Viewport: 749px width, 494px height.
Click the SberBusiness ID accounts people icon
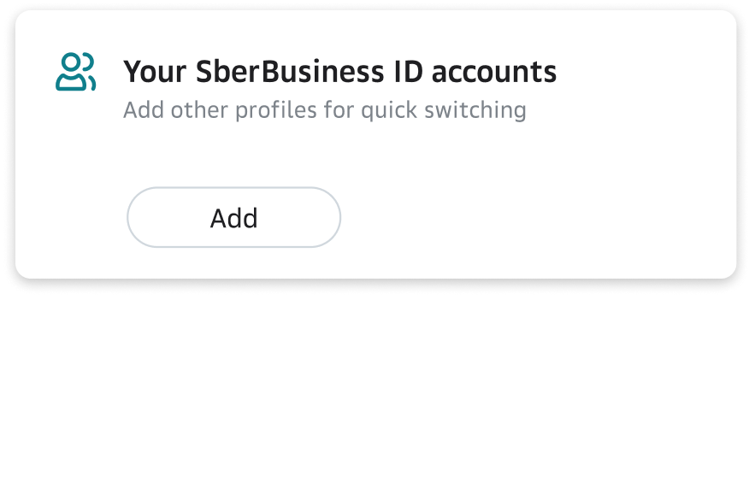tap(75, 73)
